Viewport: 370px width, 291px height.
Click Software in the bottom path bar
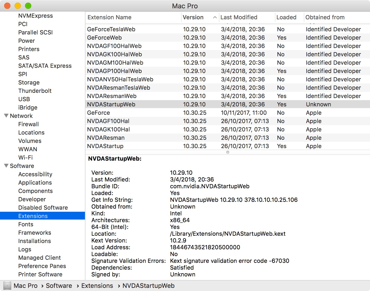tap(59, 286)
